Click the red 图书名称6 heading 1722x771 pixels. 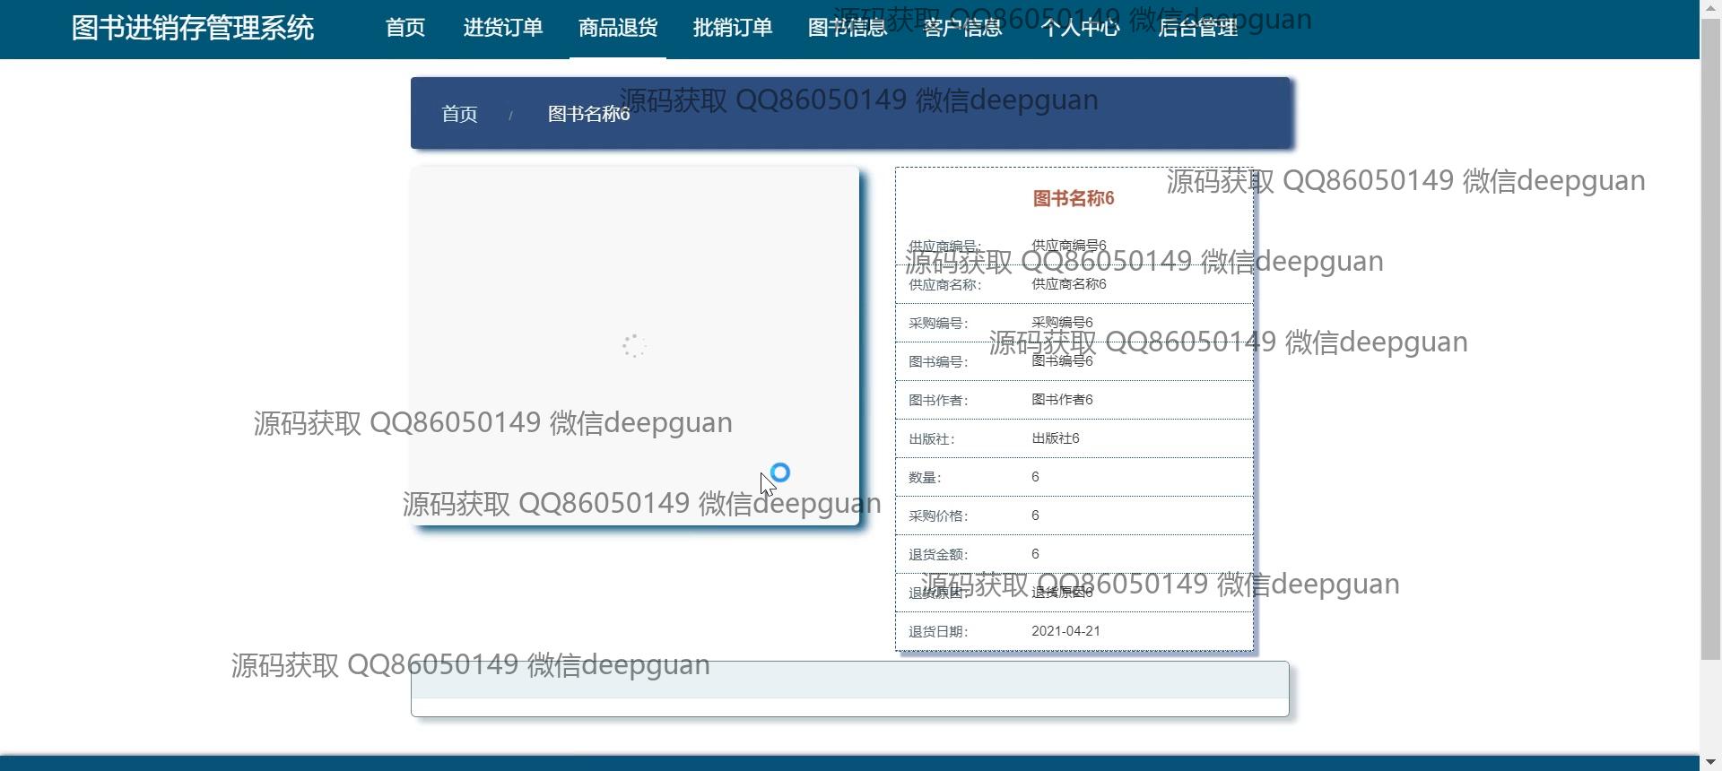click(1074, 198)
